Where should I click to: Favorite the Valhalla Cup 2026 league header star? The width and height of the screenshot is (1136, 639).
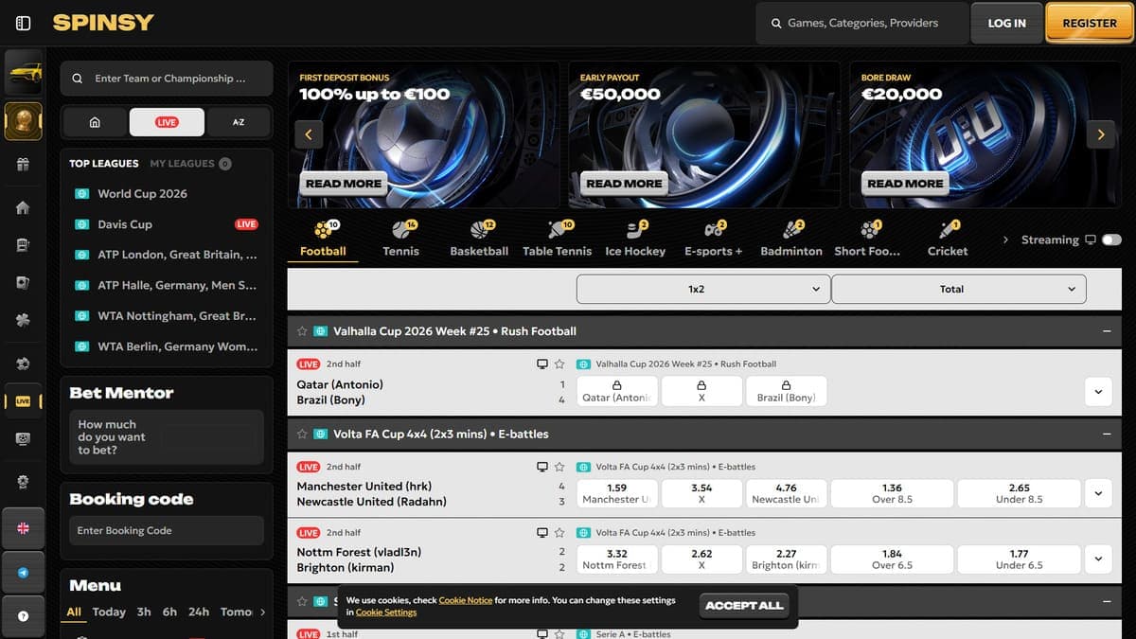coord(302,331)
